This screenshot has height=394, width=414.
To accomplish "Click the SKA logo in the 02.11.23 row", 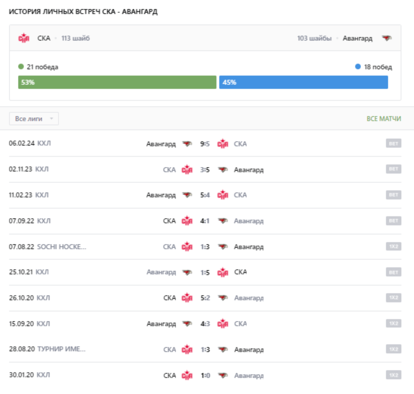I will point(187,170).
